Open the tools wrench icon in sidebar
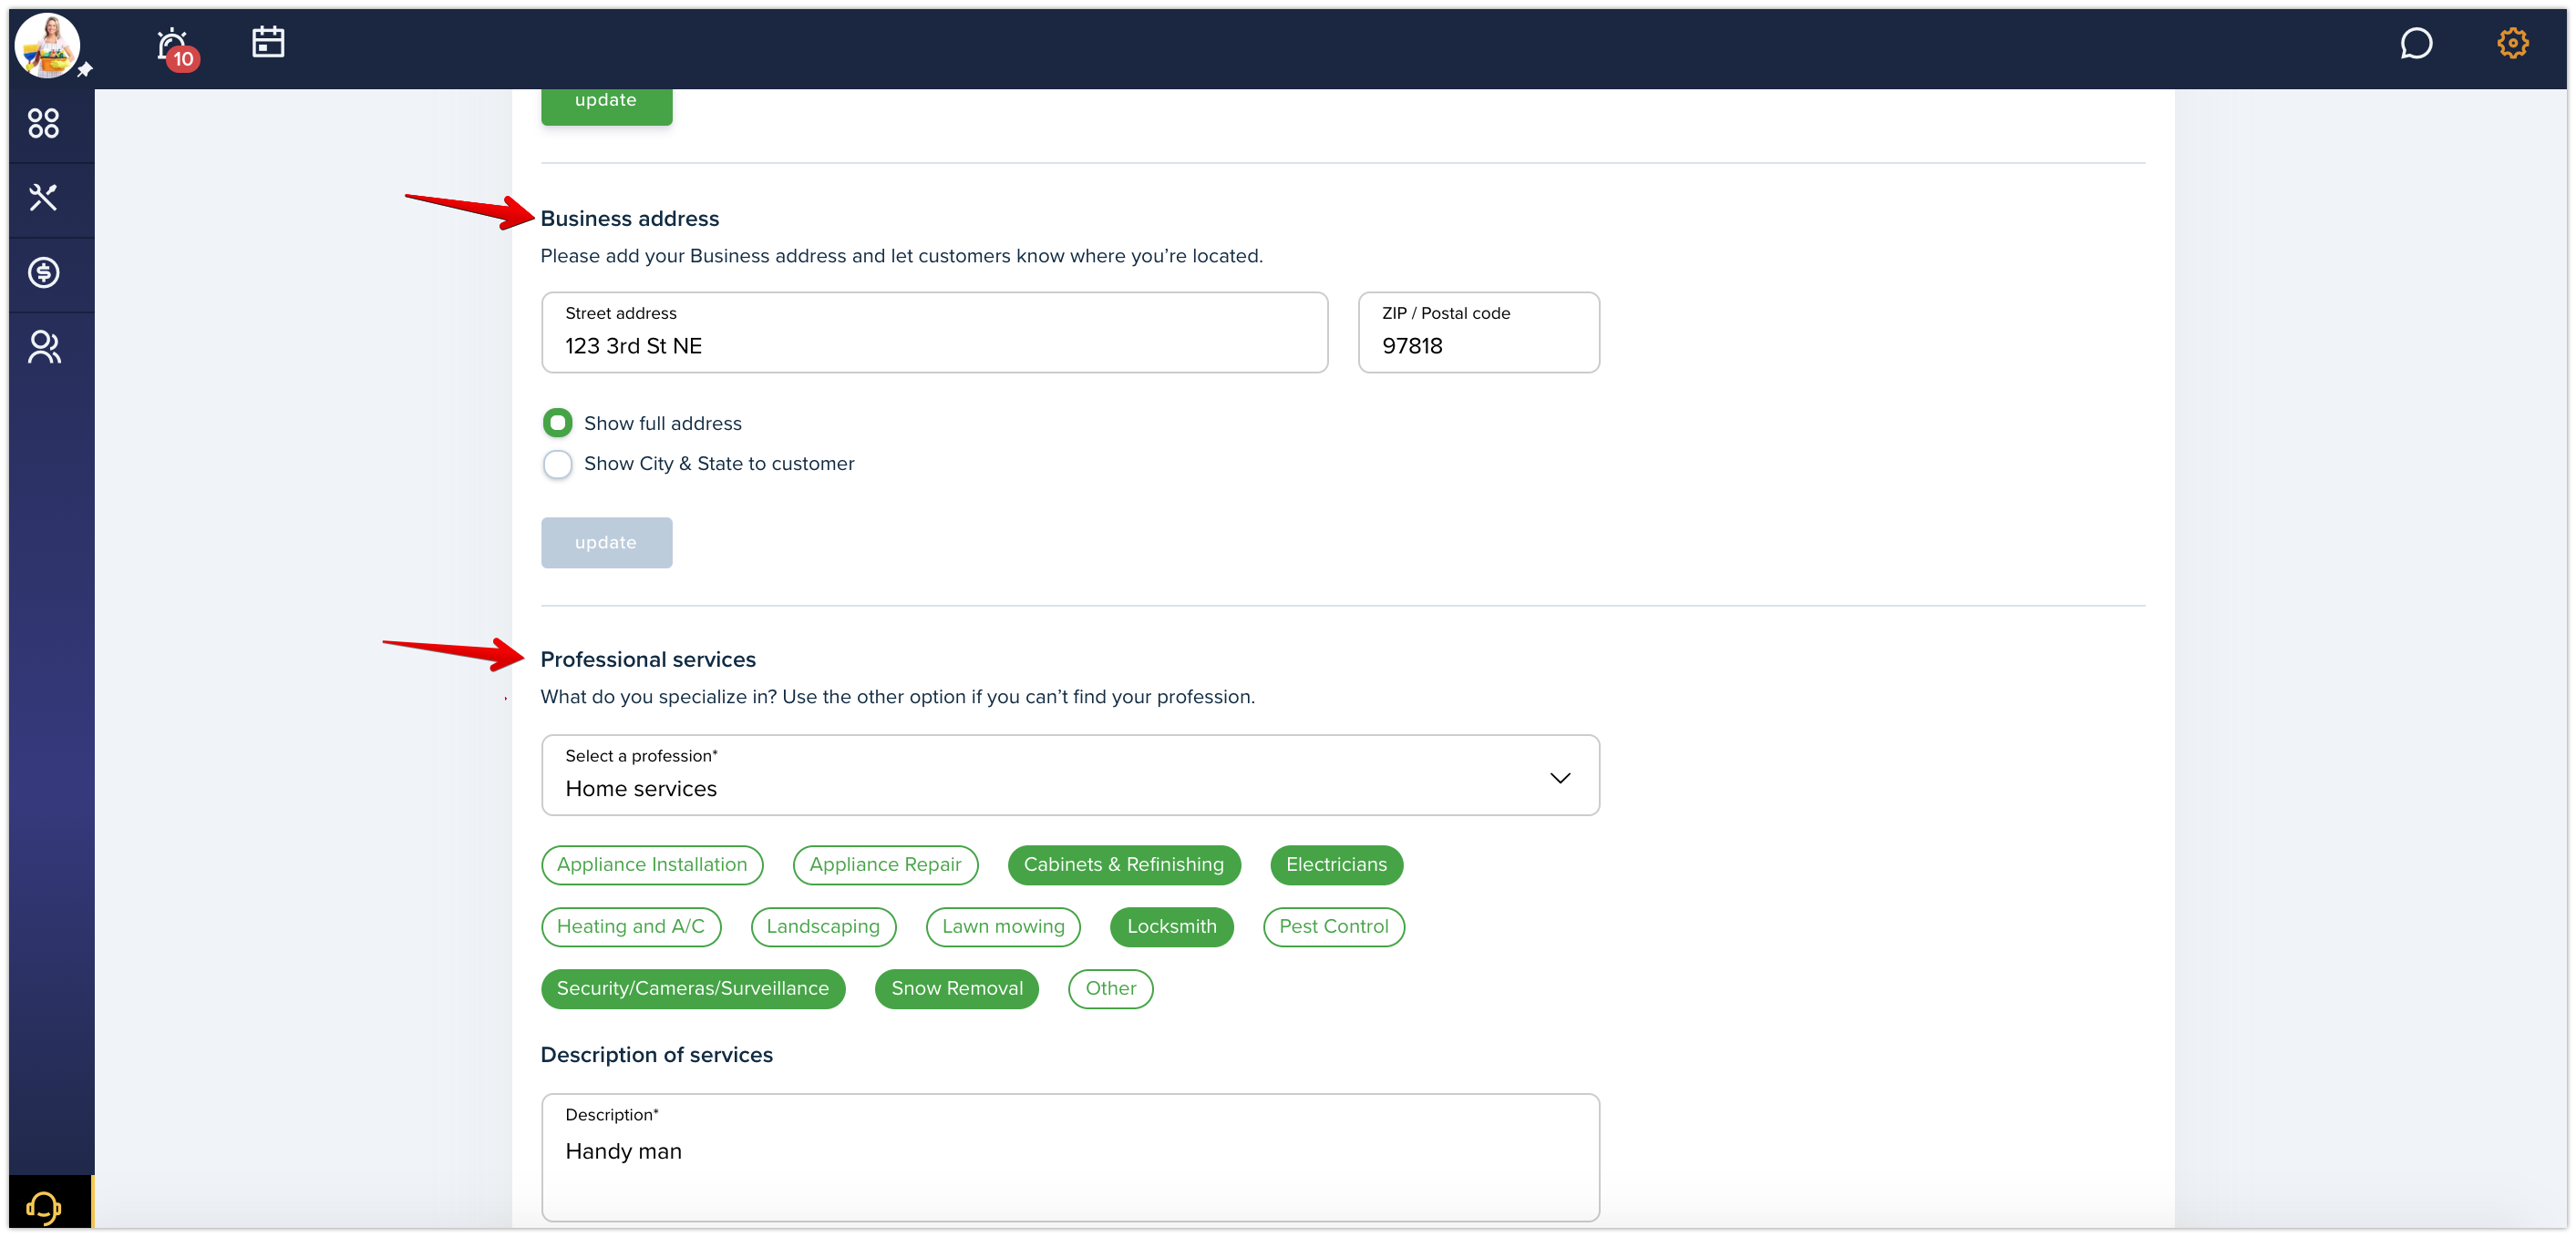The height and width of the screenshot is (1237, 2576). pos(43,198)
